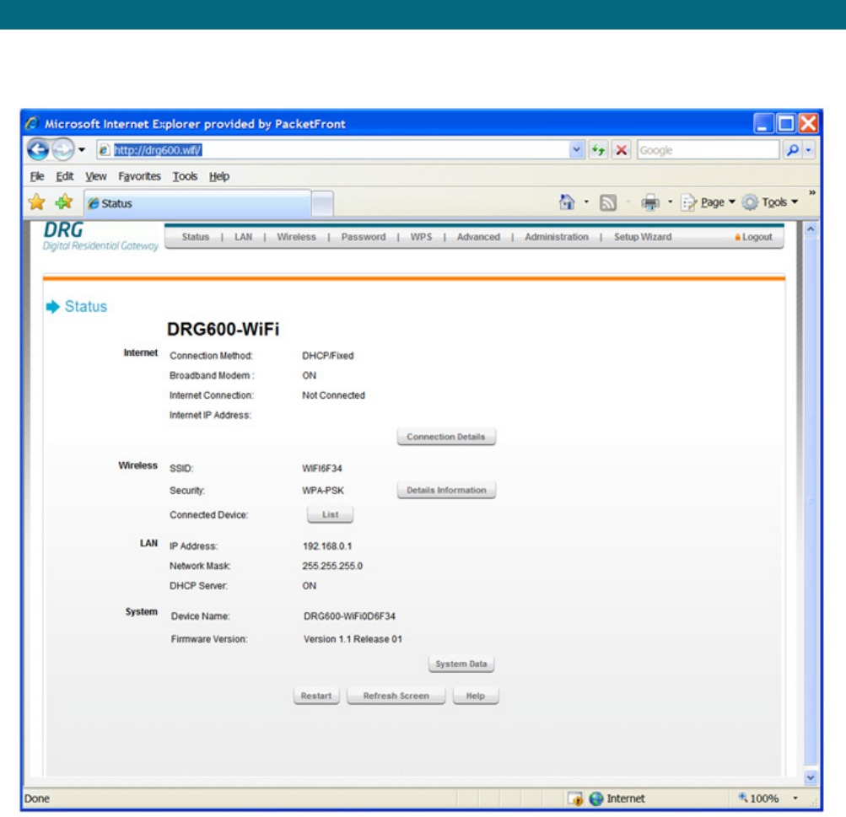This screenshot has width=846, height=817.
Task: Open search provider options dropdown
Action: tap(808, 150)
